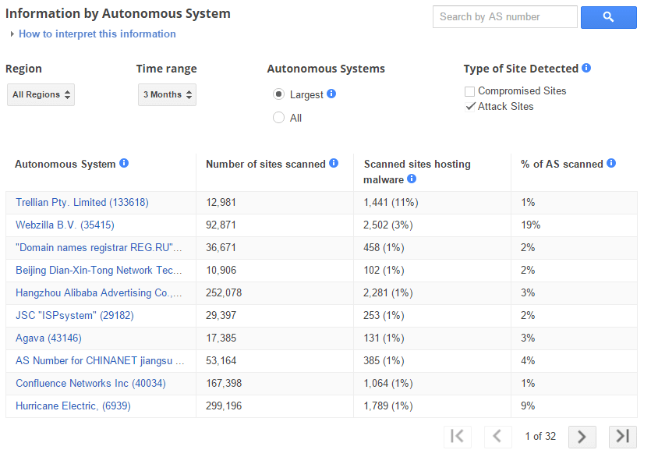
Task: Go to the next page of results
Action: tap(582, 436)
